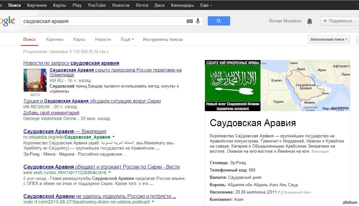Follow the Российско-саудовские sitelink
The width and height of the screenshot is (359, 206).
(100, 154)
